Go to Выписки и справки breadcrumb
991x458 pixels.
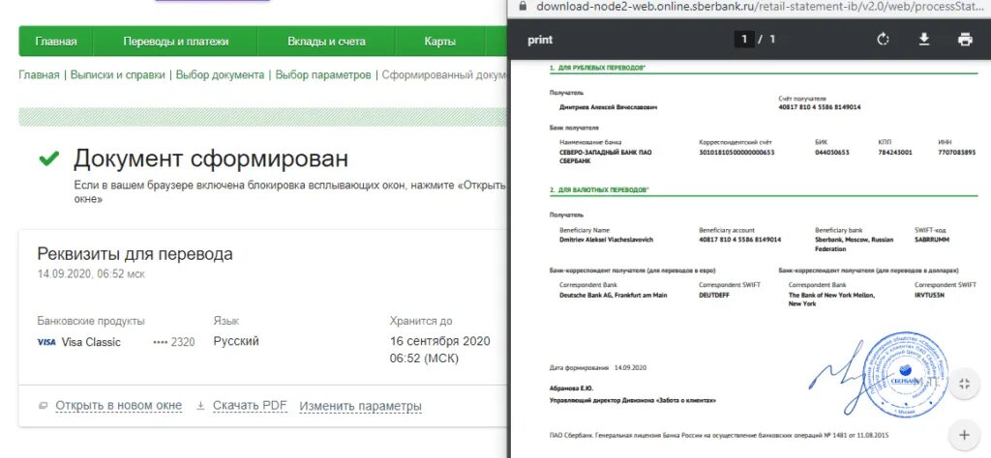(117, 75)
